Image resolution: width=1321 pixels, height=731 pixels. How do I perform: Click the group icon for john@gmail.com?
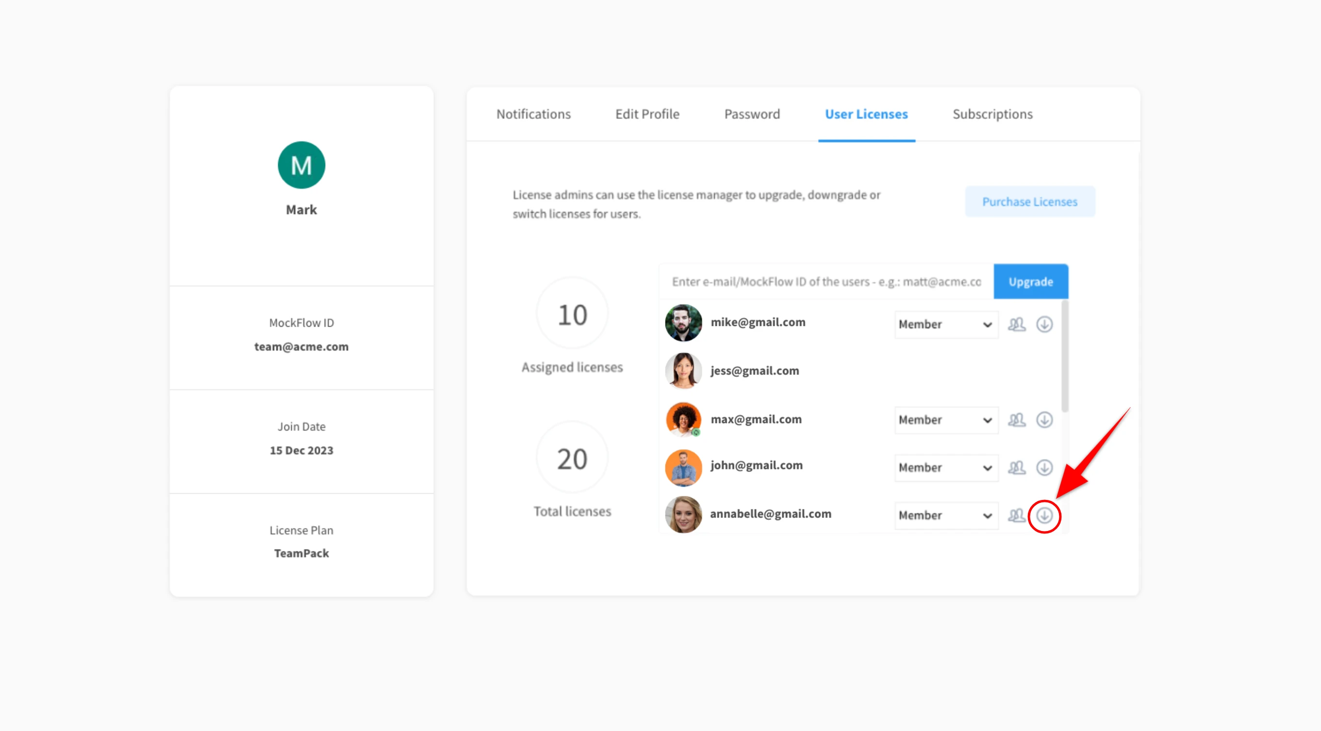point(1016,467)
